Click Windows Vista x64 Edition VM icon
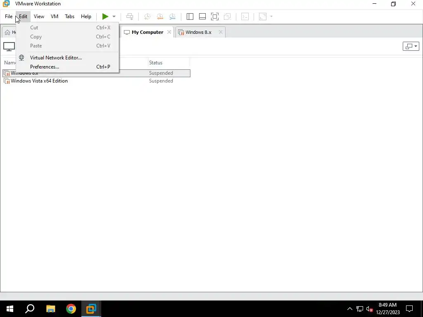The width and height of the screenshot is (423, 317). coord(7,81)
